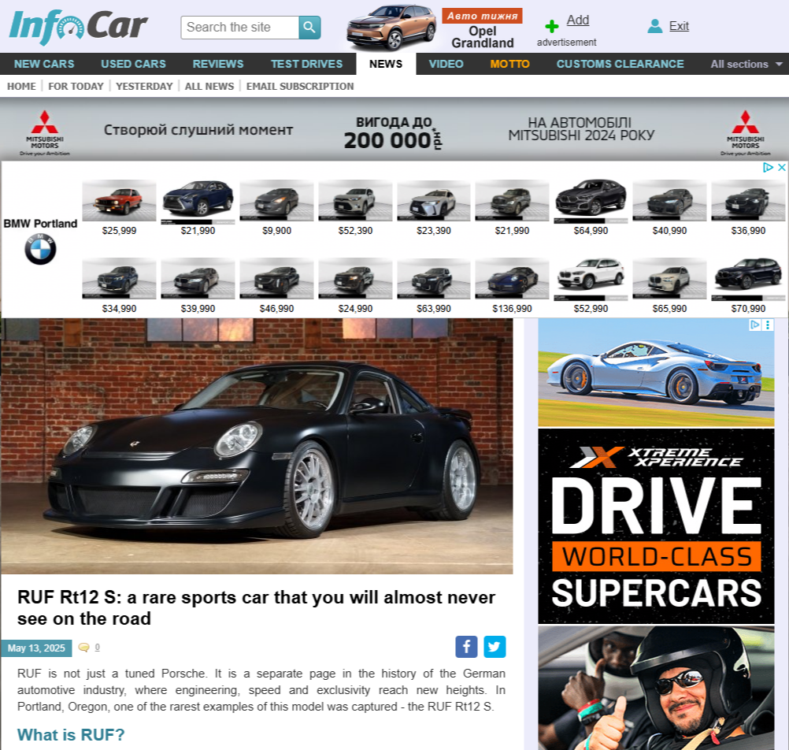Click the InfoCar logo
Image resolution: width=789 pixels, height=750 pixels.
79,27
